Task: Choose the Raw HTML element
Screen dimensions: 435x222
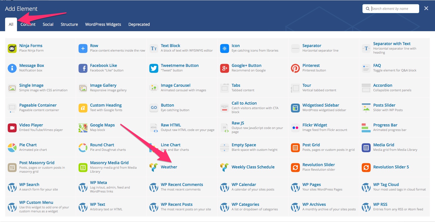Action: [x=182, y=127]
